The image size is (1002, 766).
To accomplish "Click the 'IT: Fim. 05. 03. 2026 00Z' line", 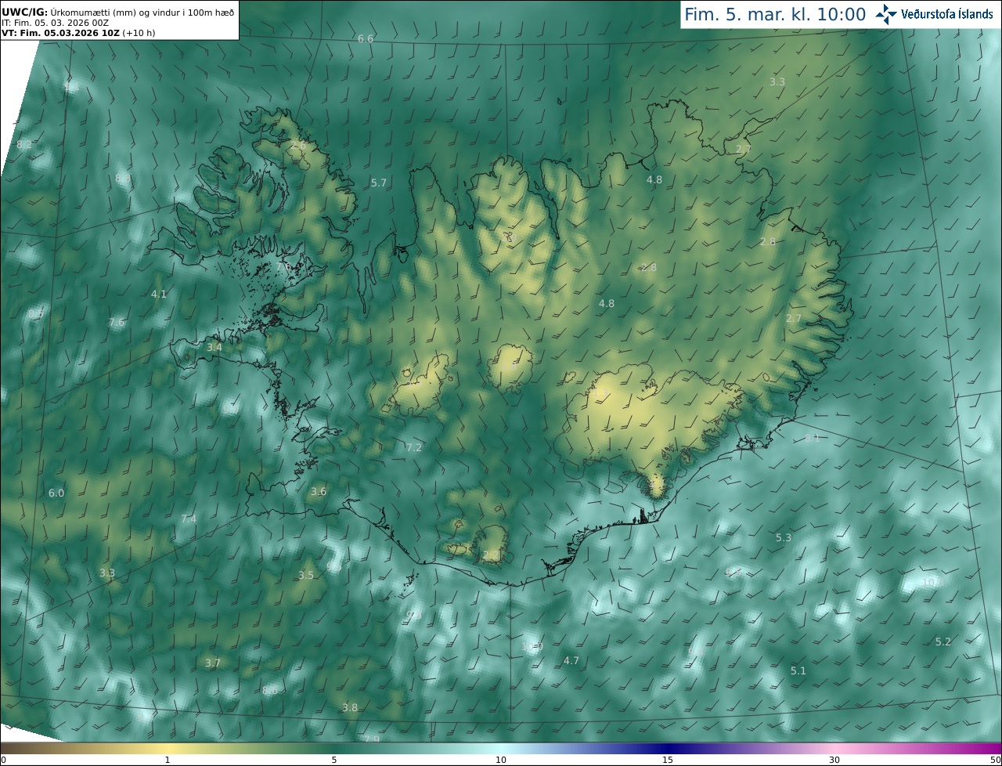I will coord(54,23).
